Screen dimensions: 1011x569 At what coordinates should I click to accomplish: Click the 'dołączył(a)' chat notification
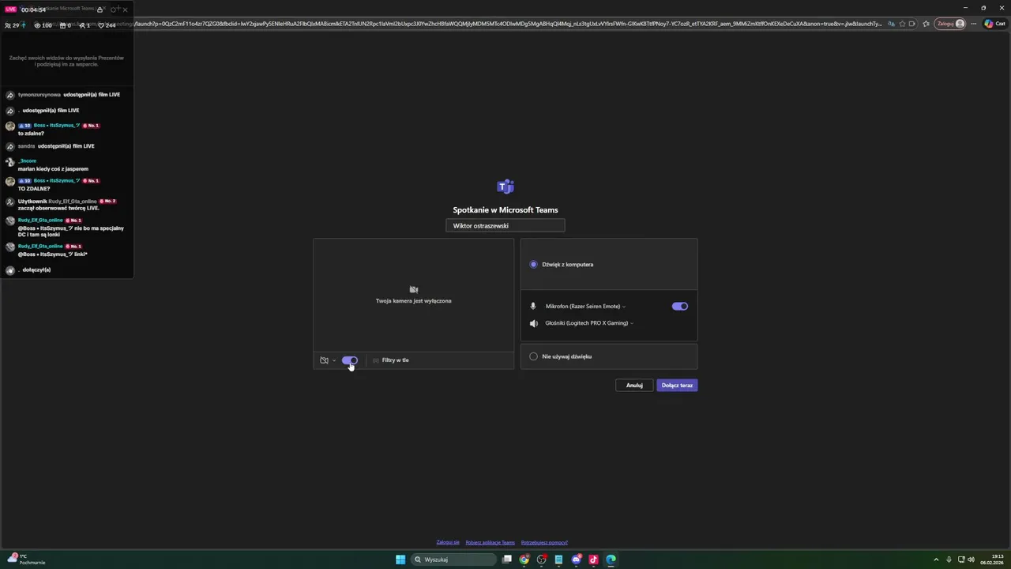tap(36, 270)
